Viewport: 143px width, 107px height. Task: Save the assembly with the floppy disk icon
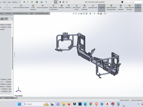(37, 2)
